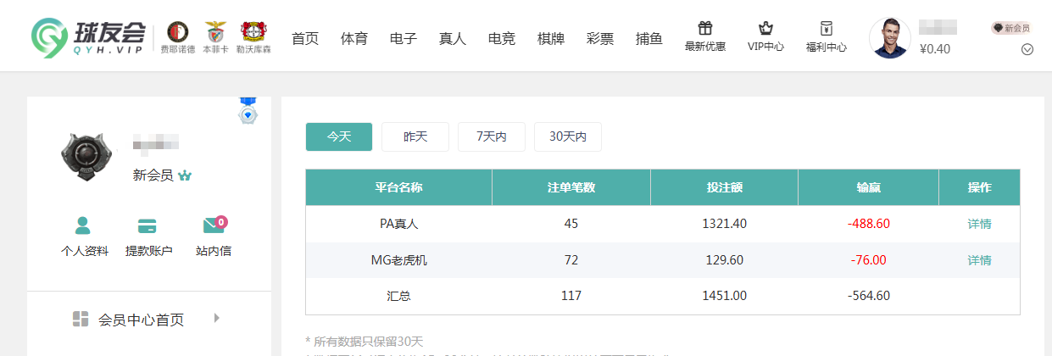Open 最新优惠 via the gift icon
The image size is (1052, 356).
click(x=704, y=30)
